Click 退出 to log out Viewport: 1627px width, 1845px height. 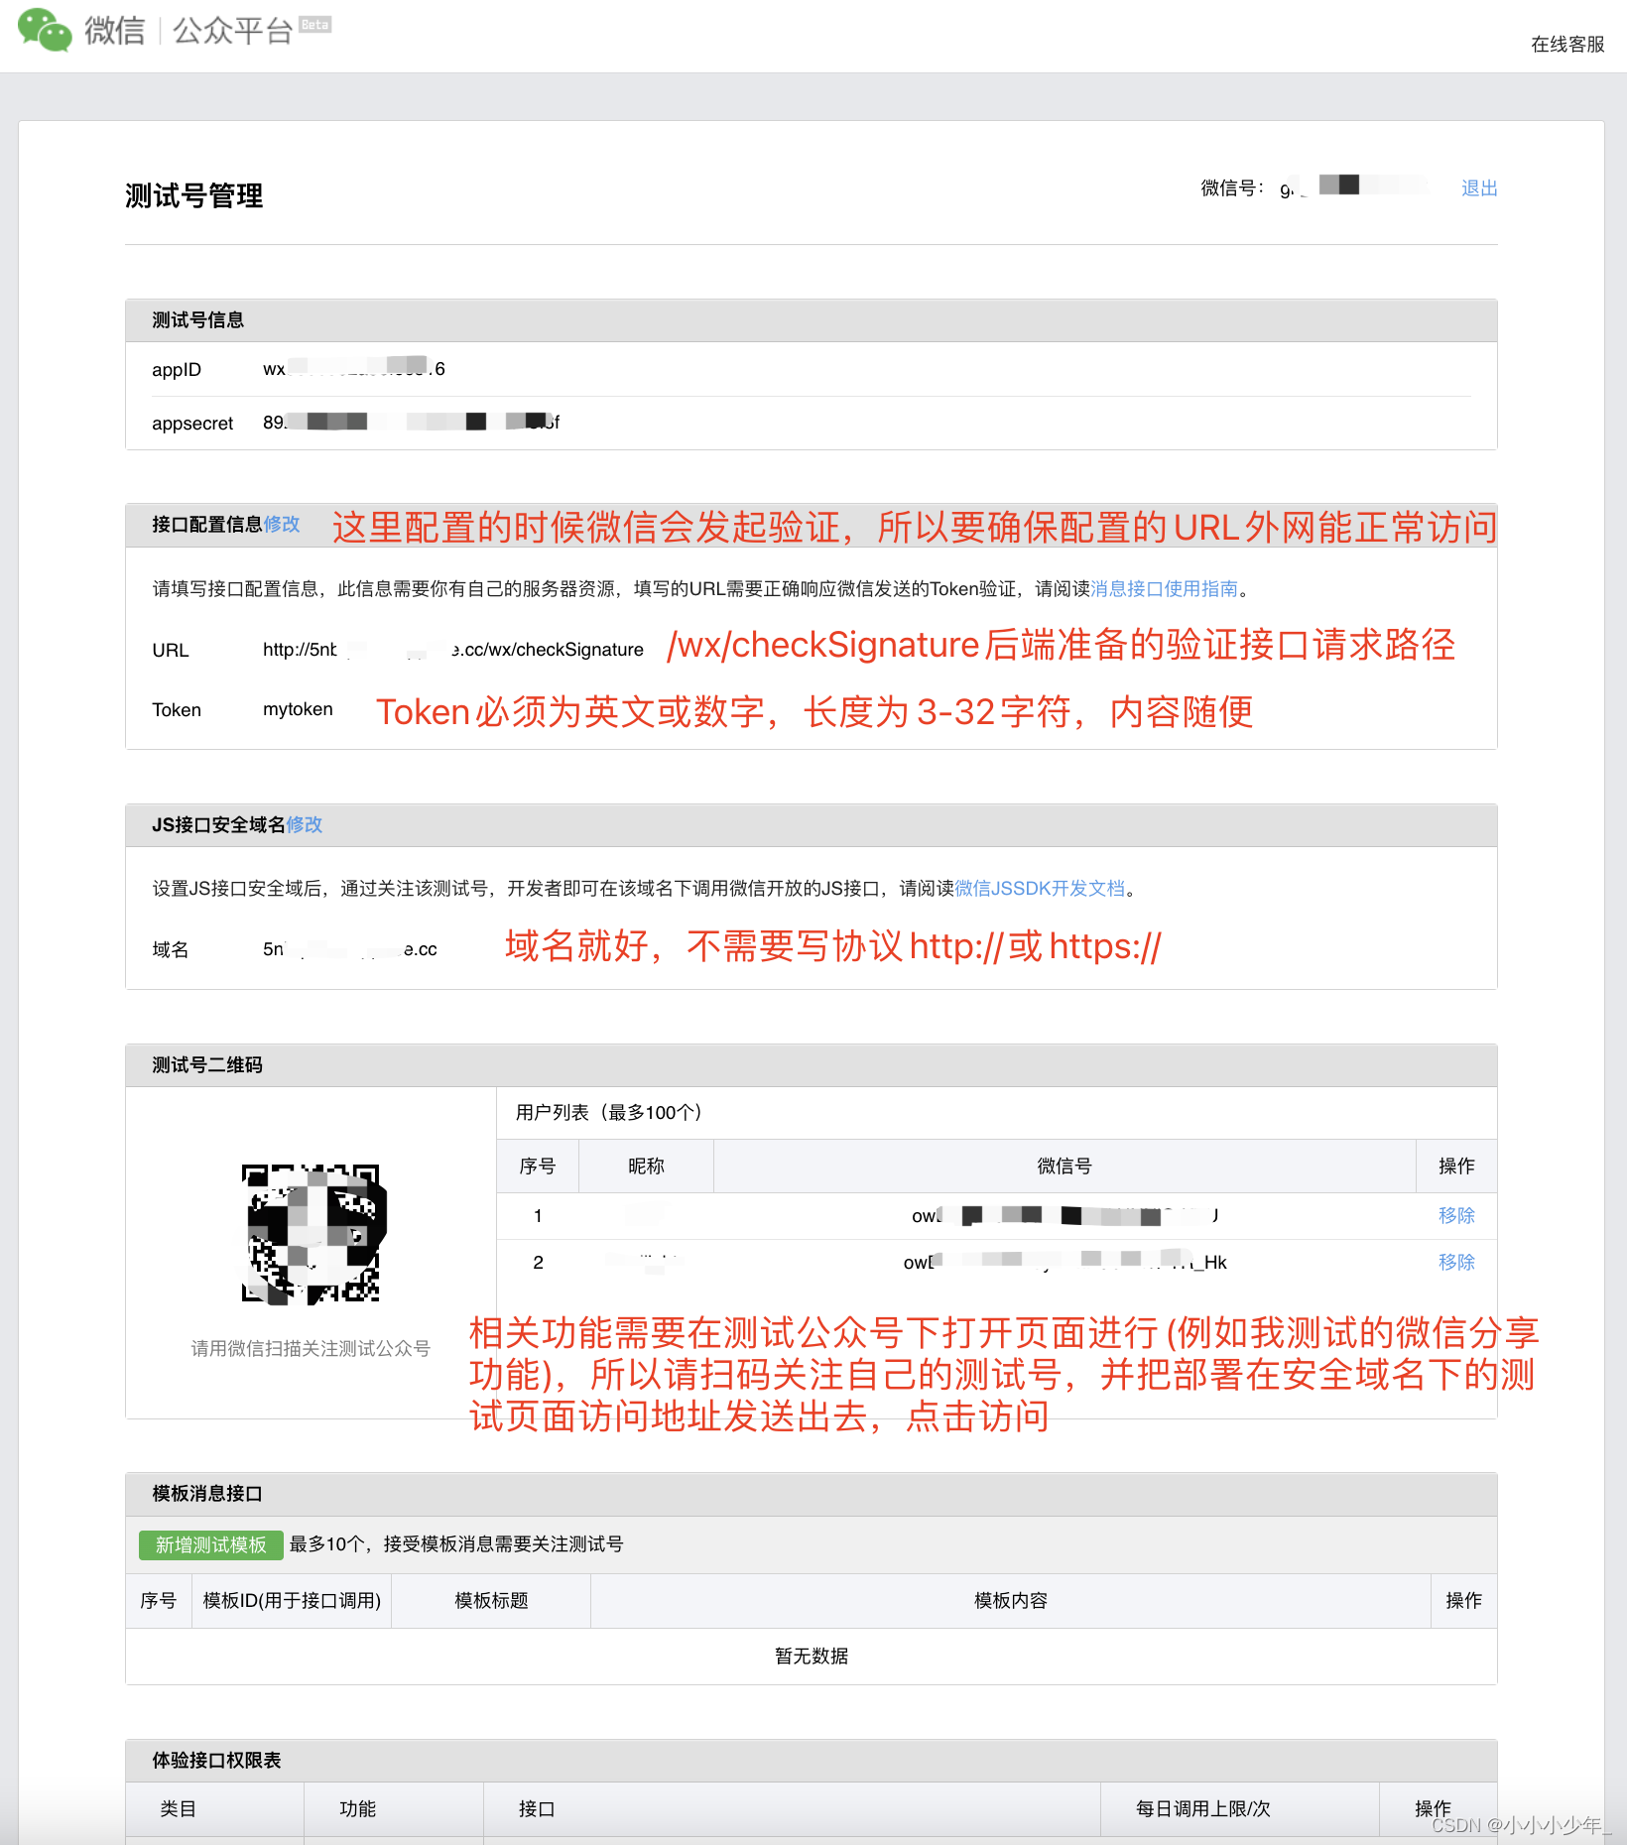[1479, 187]
